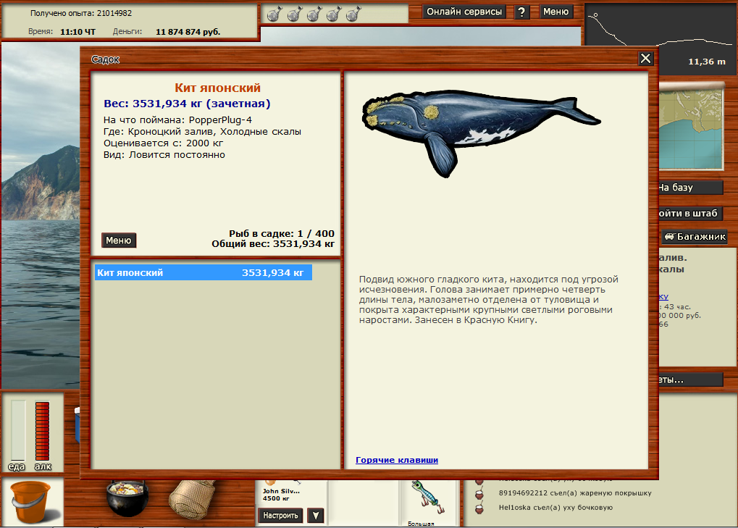Click chat line 'Hel1oska съел(а) уху бочковую'

(555, 507)
